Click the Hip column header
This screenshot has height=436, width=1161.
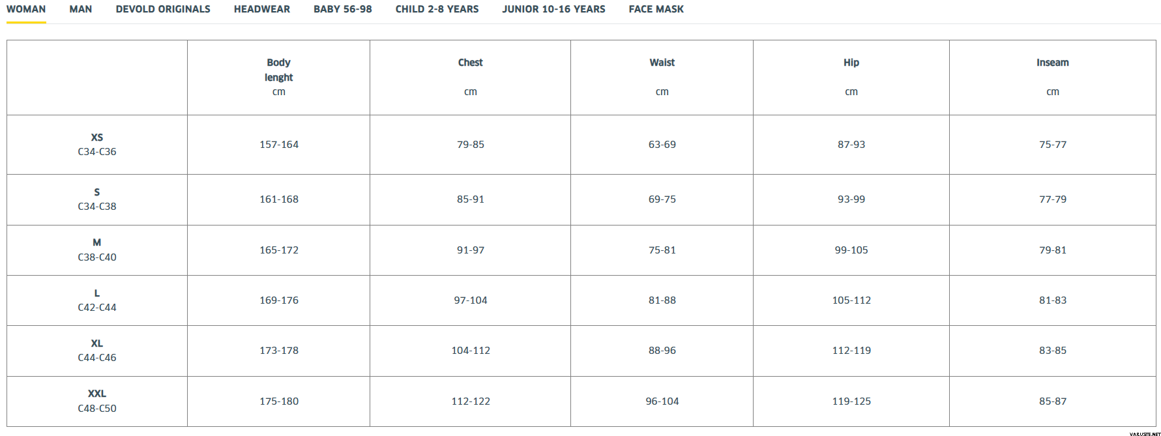851,63
